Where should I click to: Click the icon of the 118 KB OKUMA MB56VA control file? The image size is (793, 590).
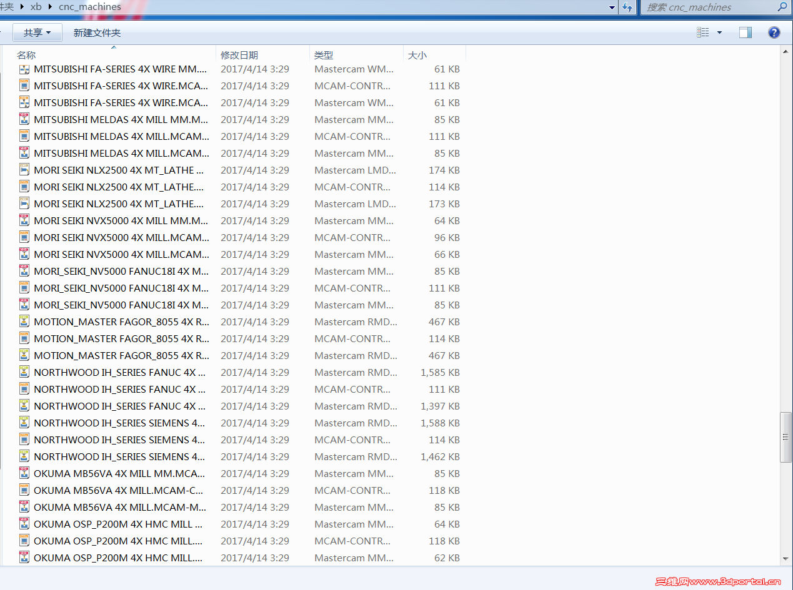[24, 490]
